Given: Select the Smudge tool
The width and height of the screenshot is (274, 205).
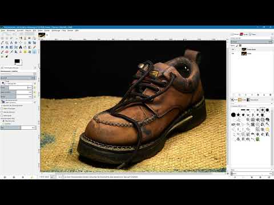Looking at the screenshot, I should (2, 56).
